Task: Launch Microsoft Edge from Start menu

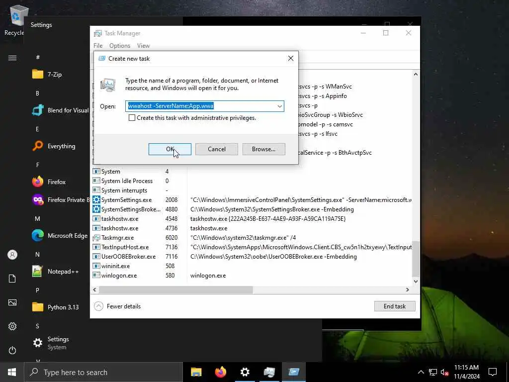Action: tap(60, 235)
